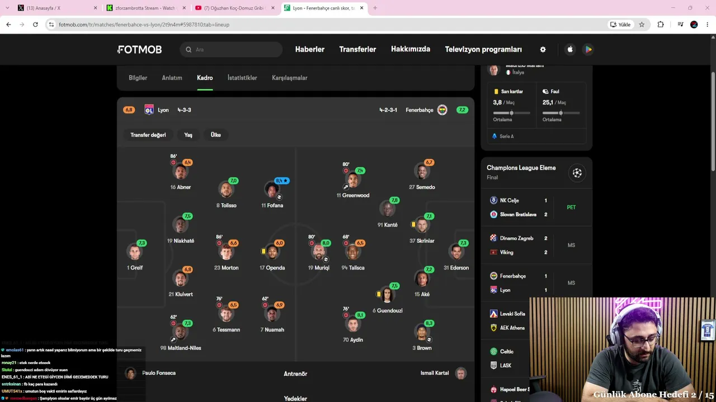Open the browser extensions puzzle icon

coord(661,25)
